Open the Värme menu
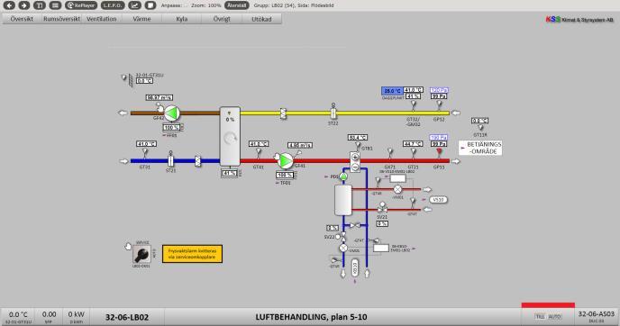 coord(141,19)
